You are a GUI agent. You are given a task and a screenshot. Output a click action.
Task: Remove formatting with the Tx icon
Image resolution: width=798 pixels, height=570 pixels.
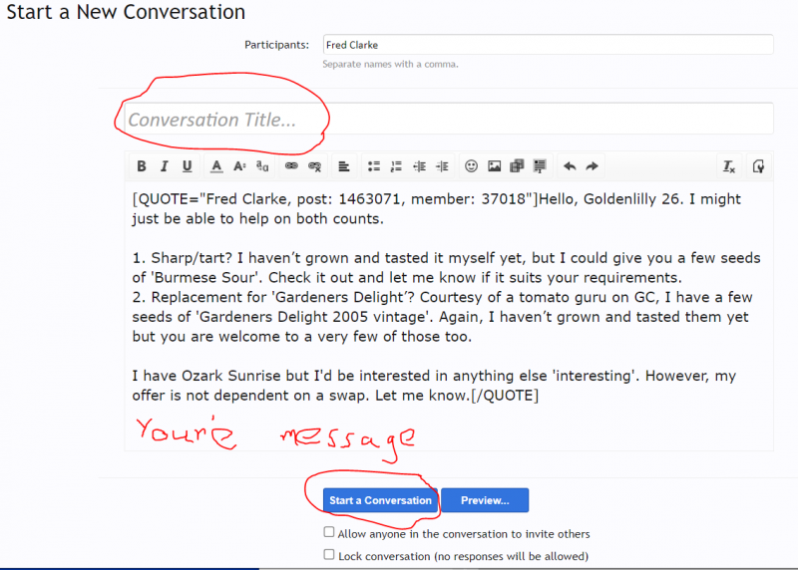click(729, 166)
